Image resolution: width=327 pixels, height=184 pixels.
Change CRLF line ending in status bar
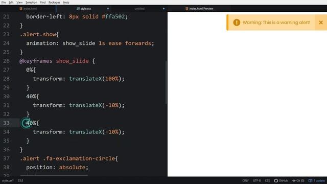click(x=245, y=180)
